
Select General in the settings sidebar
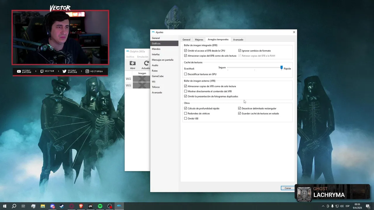(x=164, y=38)
